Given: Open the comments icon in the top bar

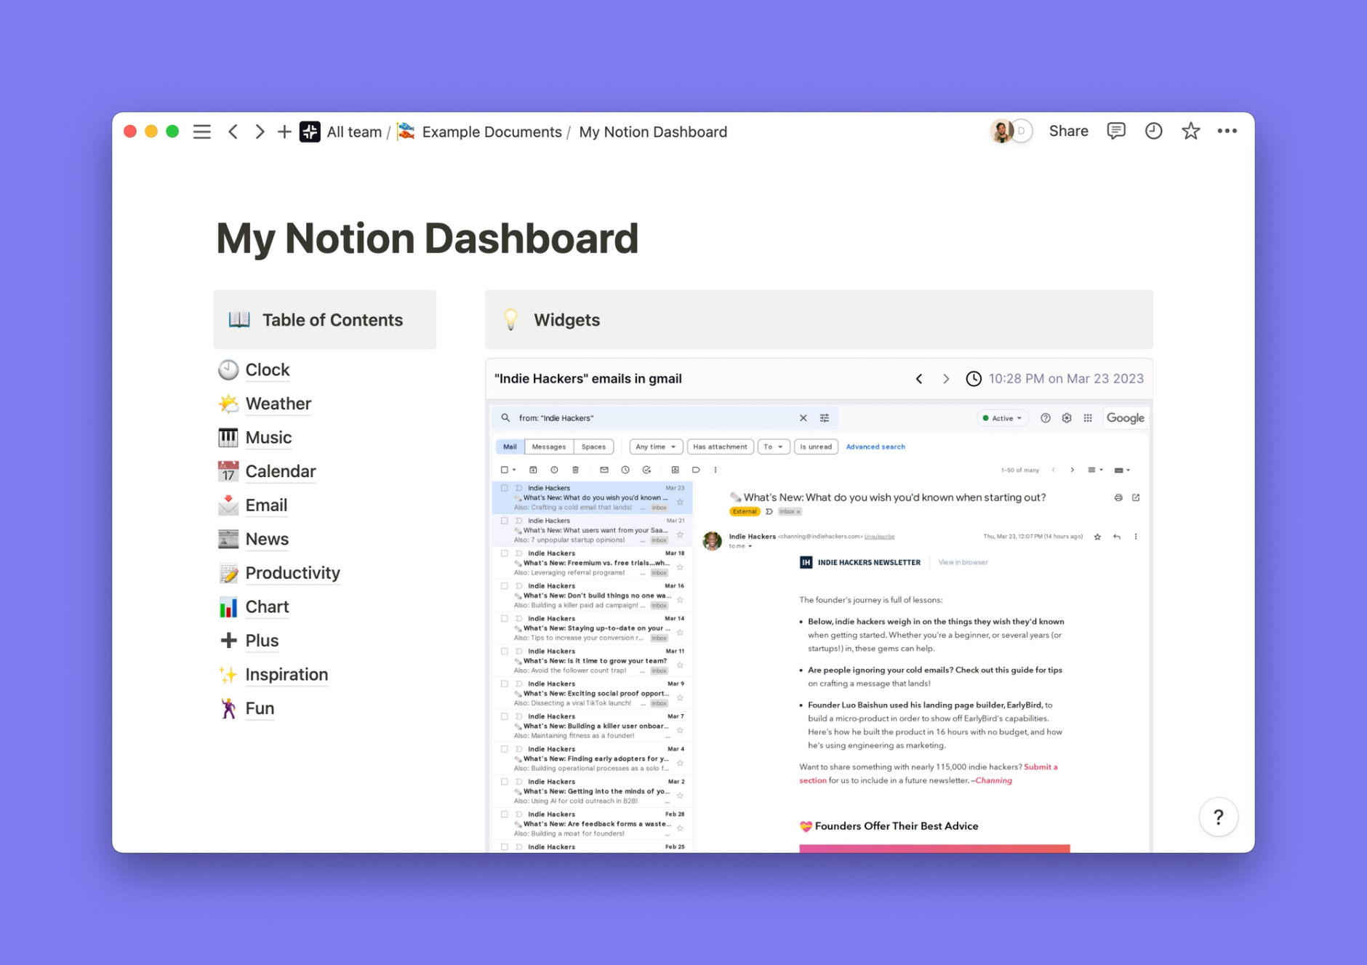Looking at the screenshot, I should tap(1116, 131).
